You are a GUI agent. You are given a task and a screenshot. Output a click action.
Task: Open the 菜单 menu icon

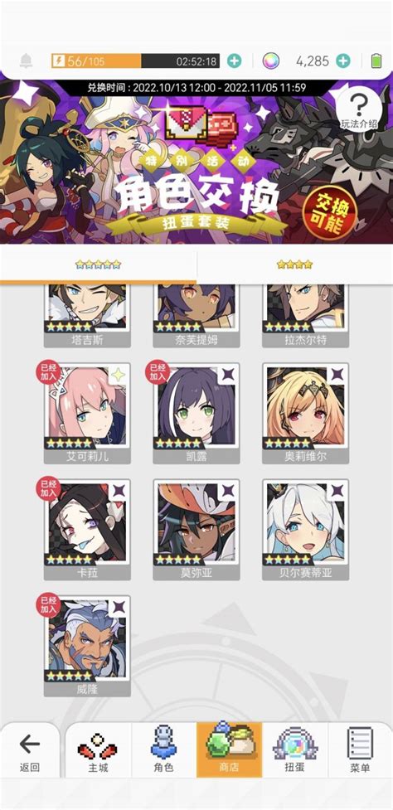point(360,750)
